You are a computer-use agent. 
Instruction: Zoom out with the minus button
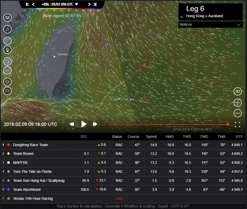[x=238, y=113]
